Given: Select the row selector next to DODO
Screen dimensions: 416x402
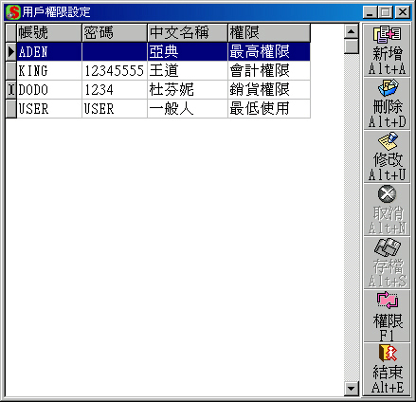Looking at the screenshot, I should pyautogui.click(x=11, y=90).
